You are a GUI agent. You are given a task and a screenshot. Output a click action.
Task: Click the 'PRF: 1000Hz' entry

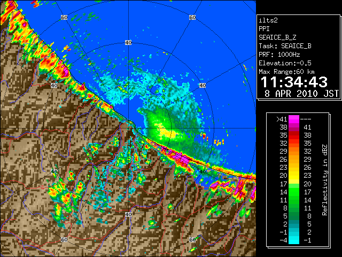click(279, 55)
